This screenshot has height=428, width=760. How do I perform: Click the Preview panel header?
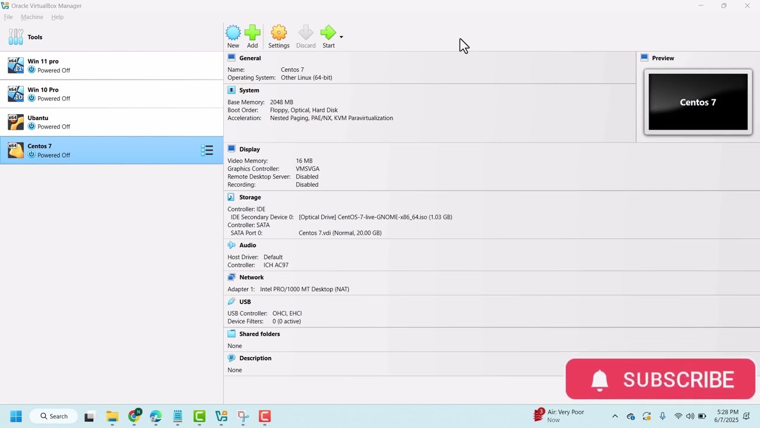(663, 58)
